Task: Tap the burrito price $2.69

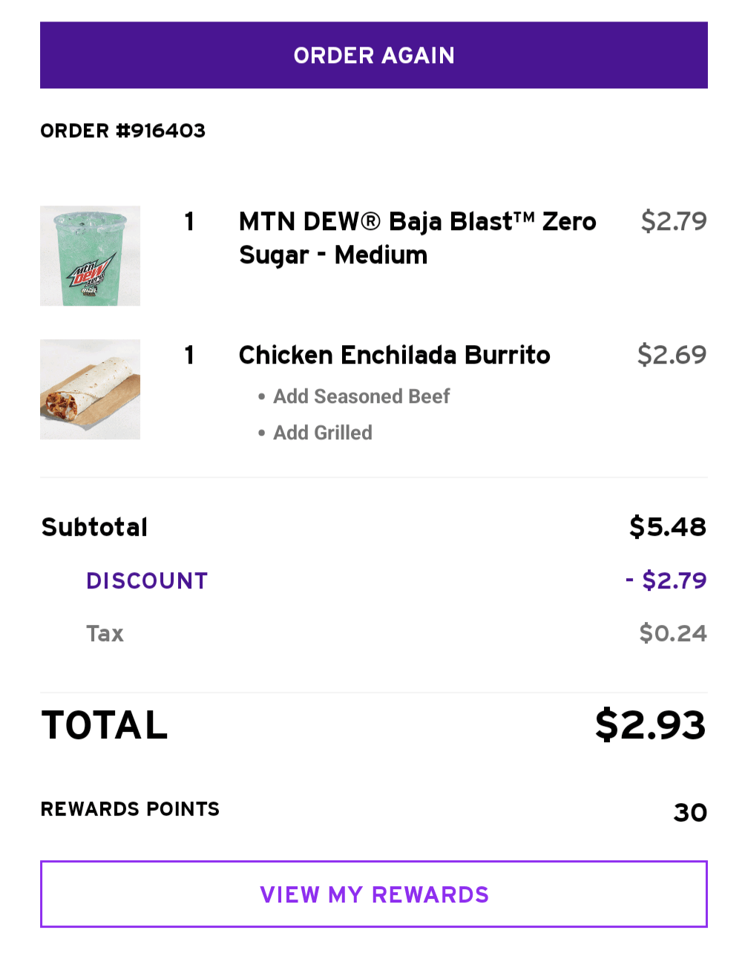Action: point(672,355)
